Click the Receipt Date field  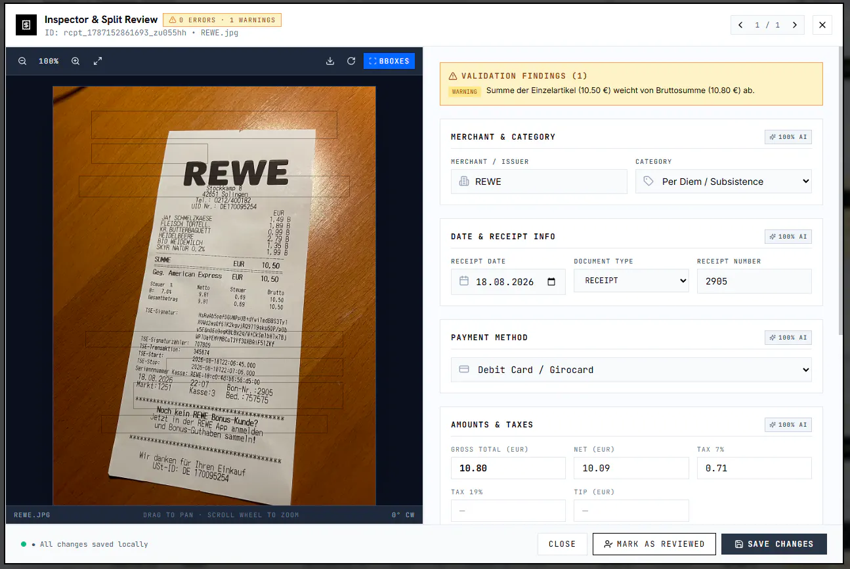click(508, 282)
